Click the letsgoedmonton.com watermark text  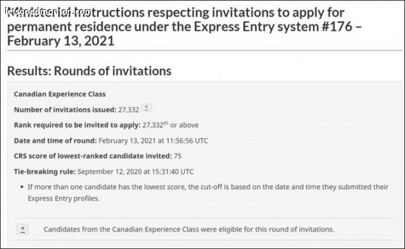click(48, 11)
